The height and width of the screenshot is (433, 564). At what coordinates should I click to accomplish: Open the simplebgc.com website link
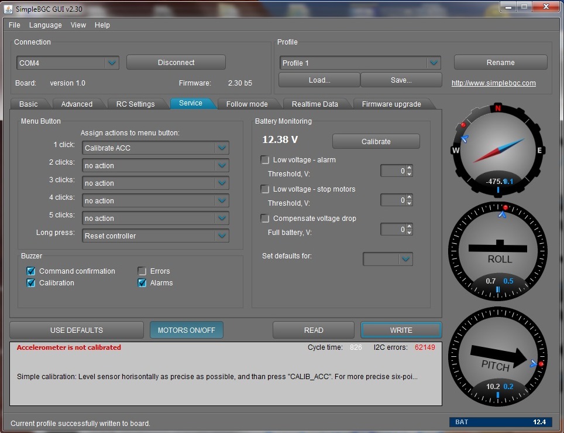click(493, 83)
